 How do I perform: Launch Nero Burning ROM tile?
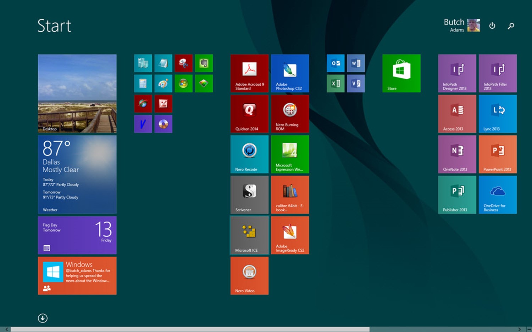tap(290, 114)
